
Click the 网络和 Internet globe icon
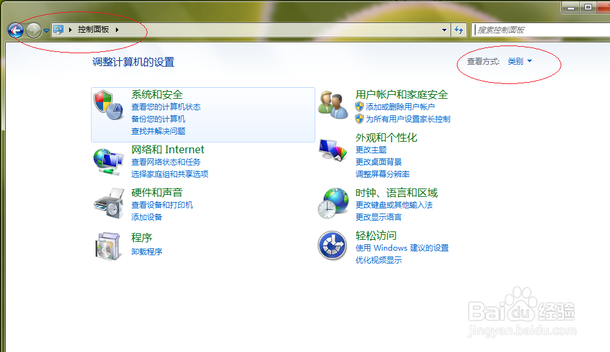pos(108,162)
